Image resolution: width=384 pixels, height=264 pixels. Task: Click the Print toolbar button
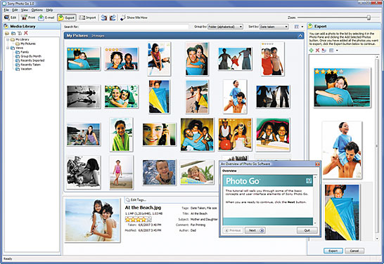(x=28, y=18)
